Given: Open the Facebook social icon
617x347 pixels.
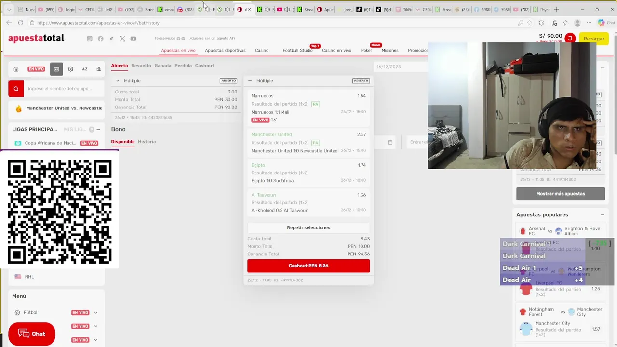Looking at the screenshot, I should coord(100,39).
